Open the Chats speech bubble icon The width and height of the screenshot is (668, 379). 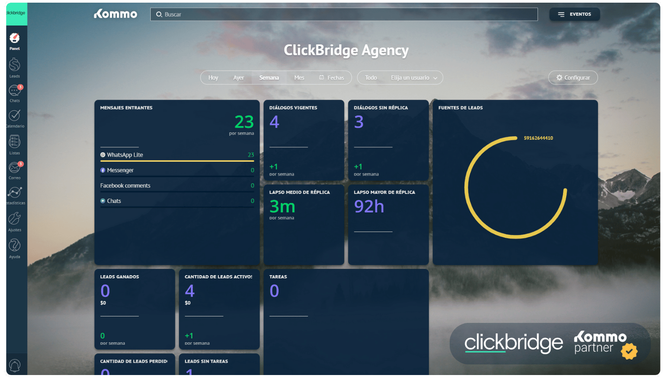coord(15,91)
